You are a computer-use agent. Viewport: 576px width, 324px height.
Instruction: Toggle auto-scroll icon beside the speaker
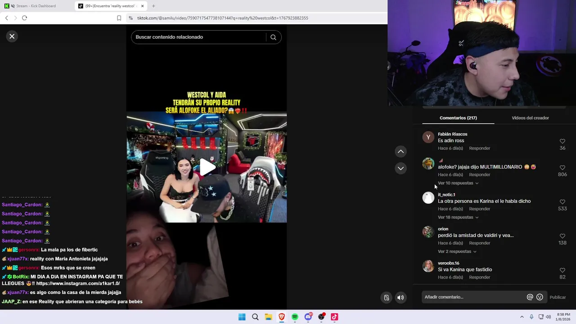pos(387,297)
